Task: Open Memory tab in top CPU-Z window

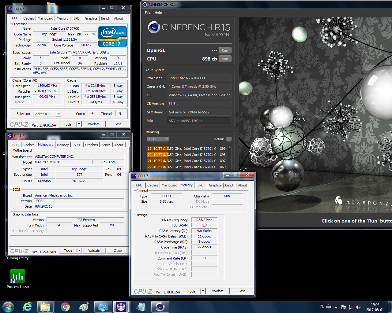Action: [62, 18]
